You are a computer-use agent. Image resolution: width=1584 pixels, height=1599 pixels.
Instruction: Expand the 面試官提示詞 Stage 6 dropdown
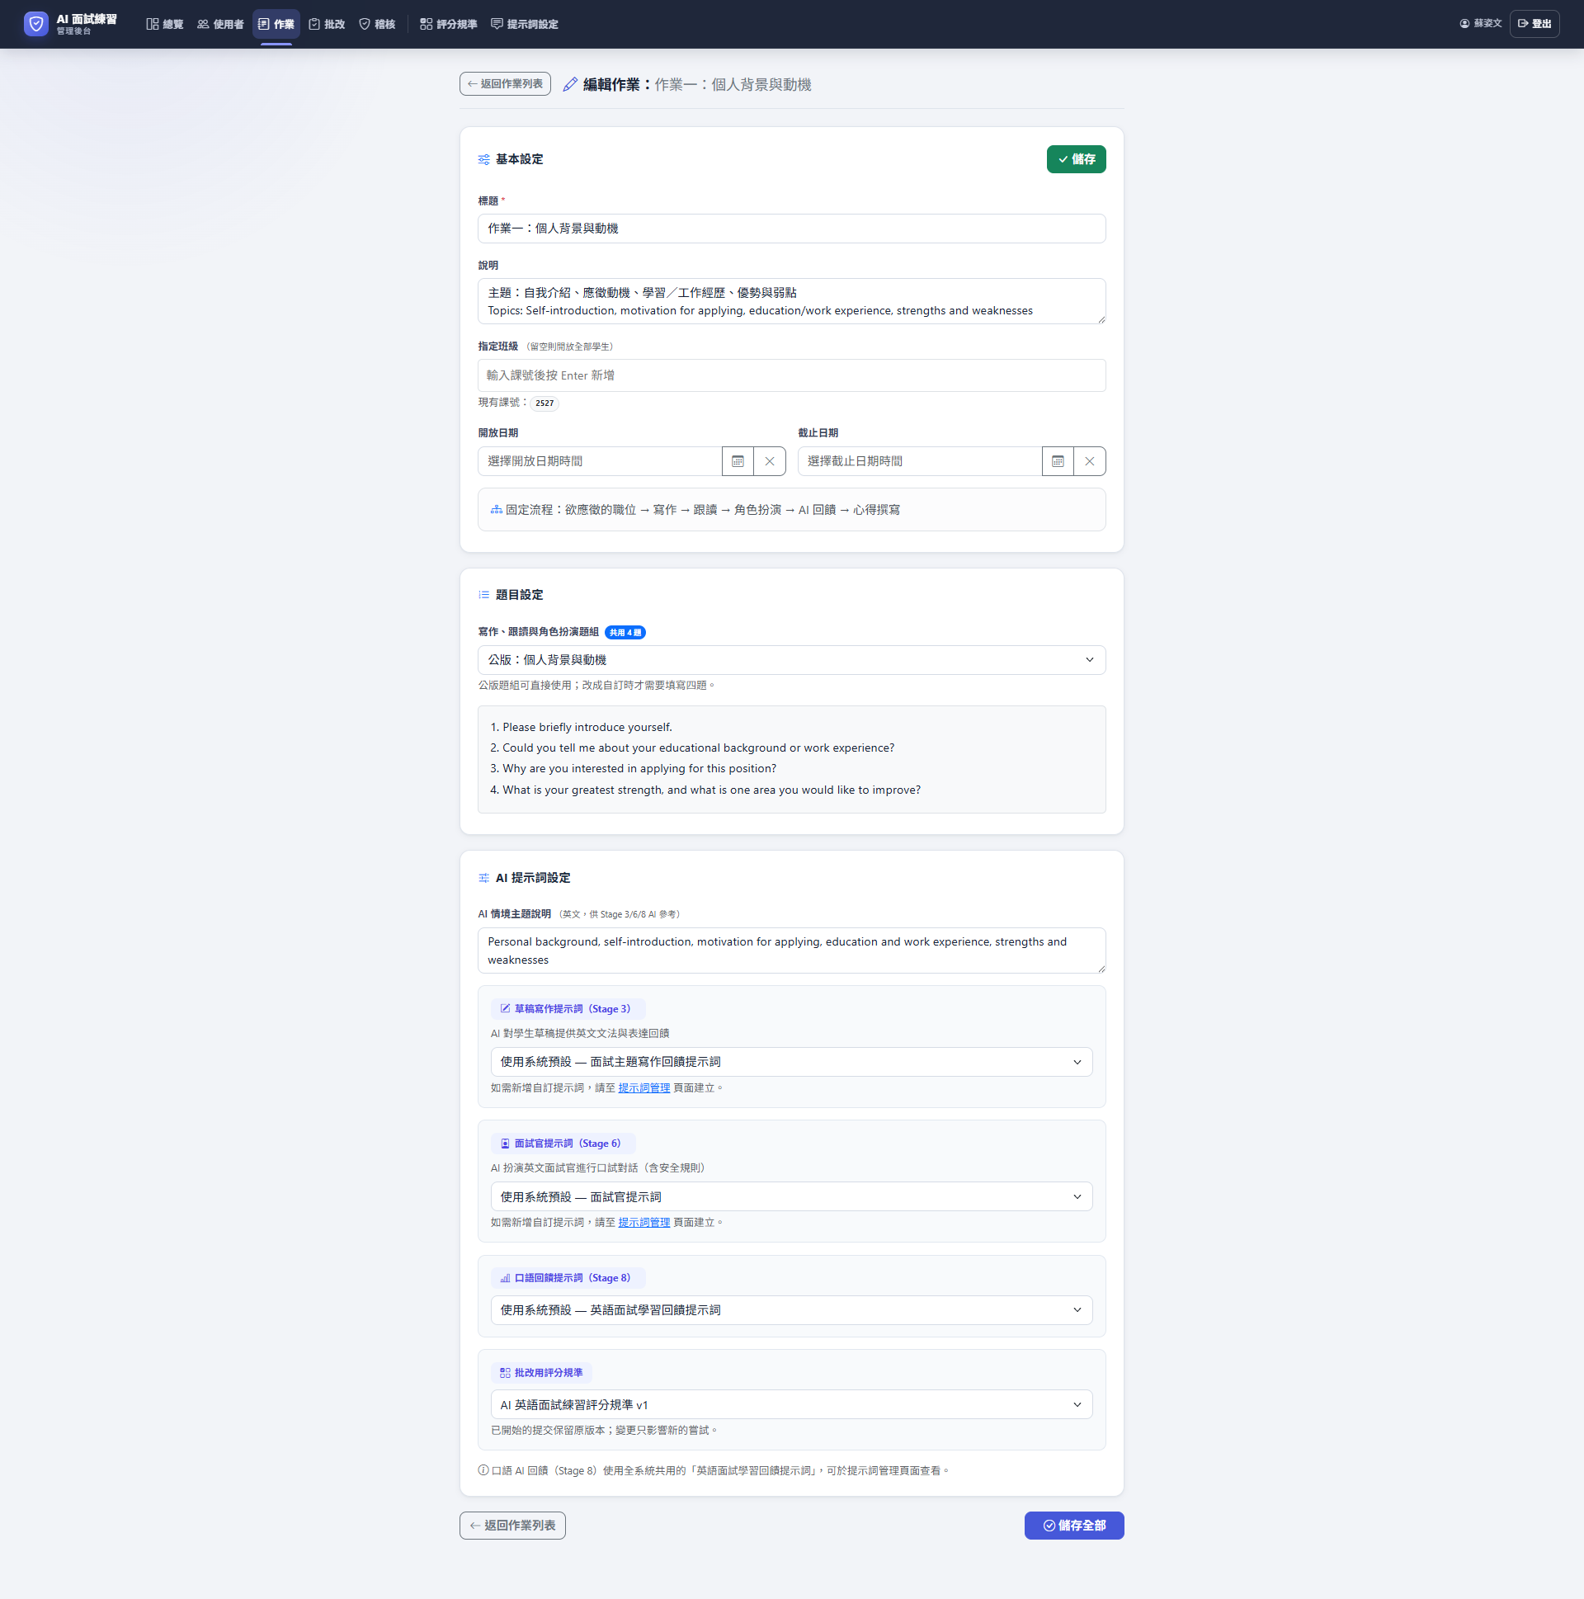coord(792,1196)
